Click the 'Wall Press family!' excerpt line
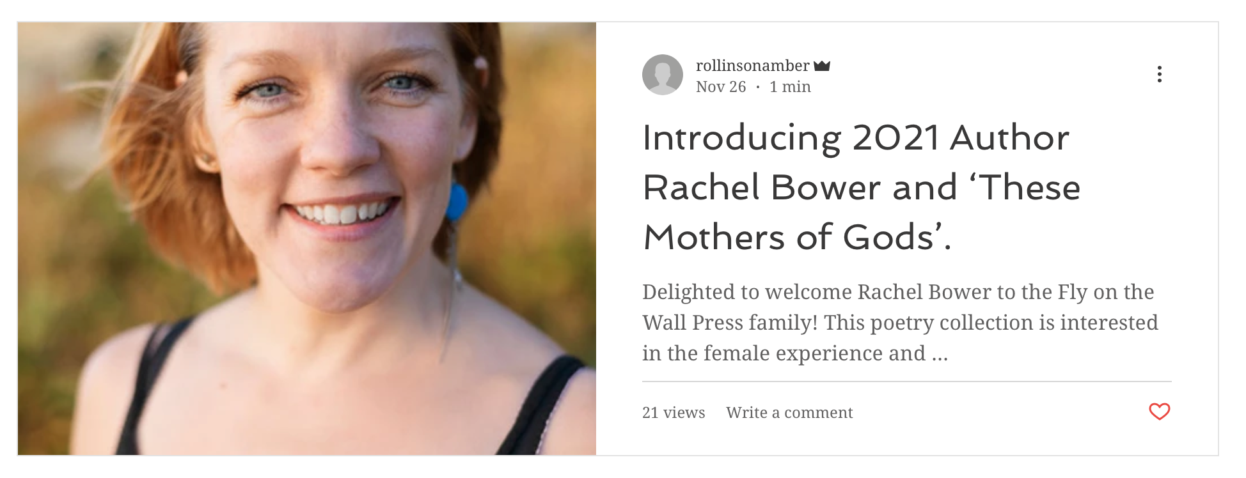This screenshot has width=1246, height=478. point(899,323)
